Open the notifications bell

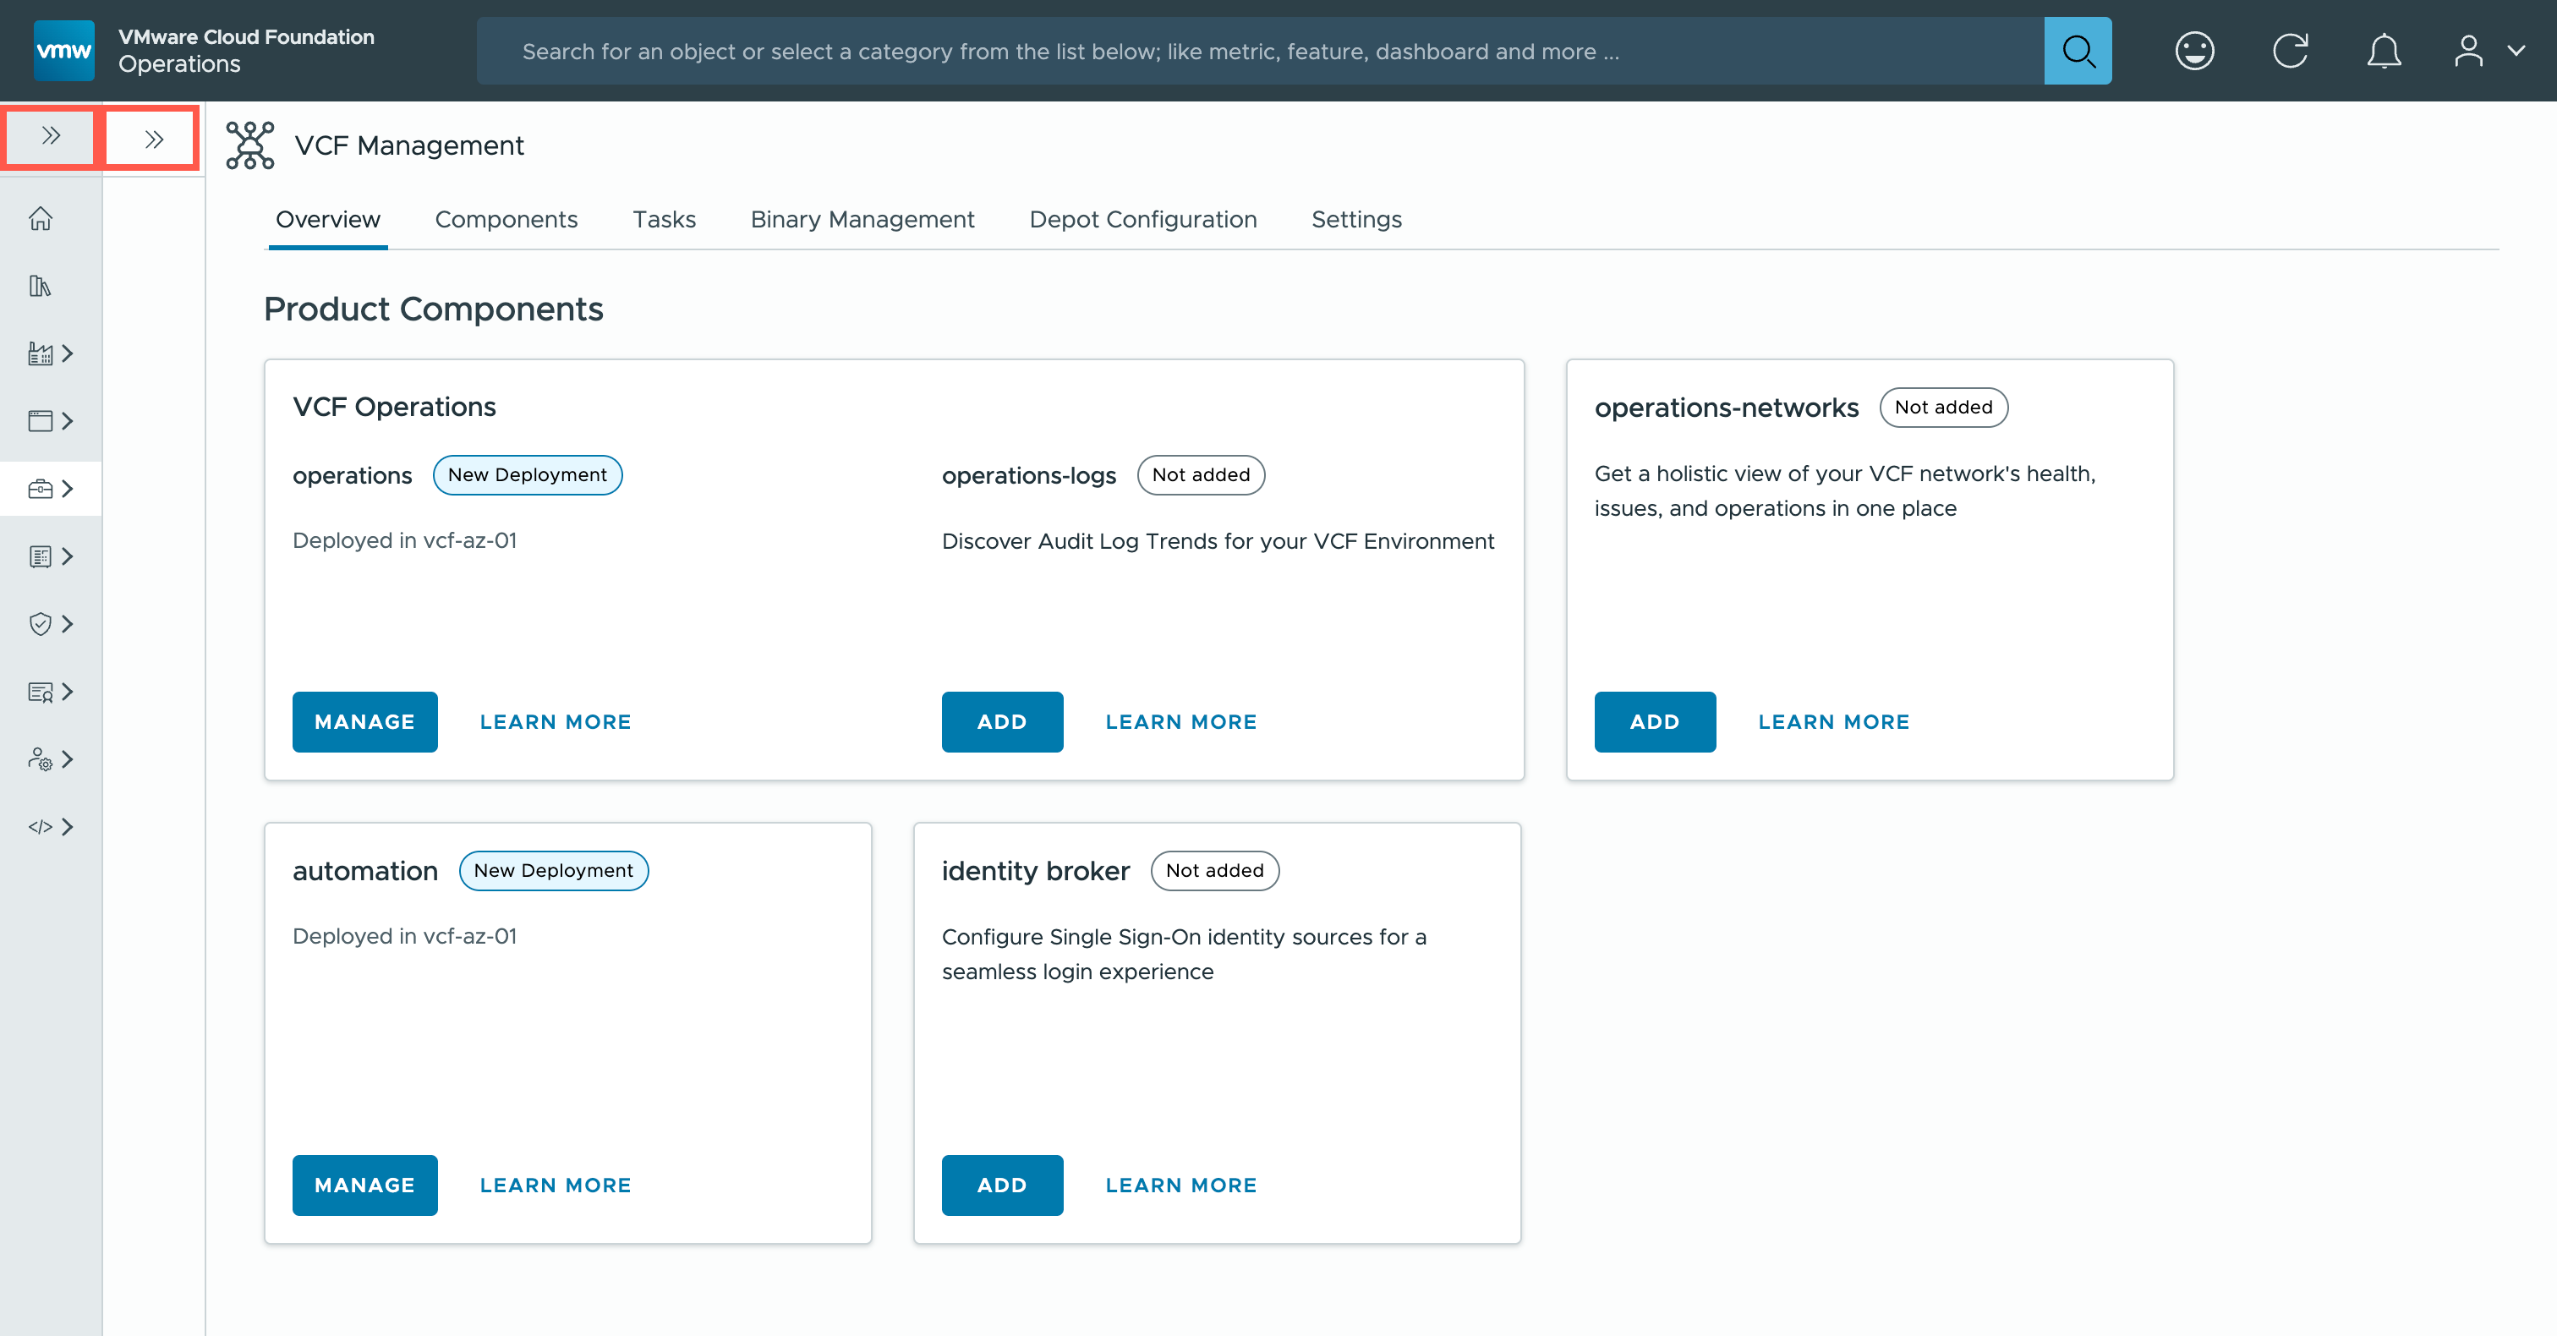pos(2384,51)
